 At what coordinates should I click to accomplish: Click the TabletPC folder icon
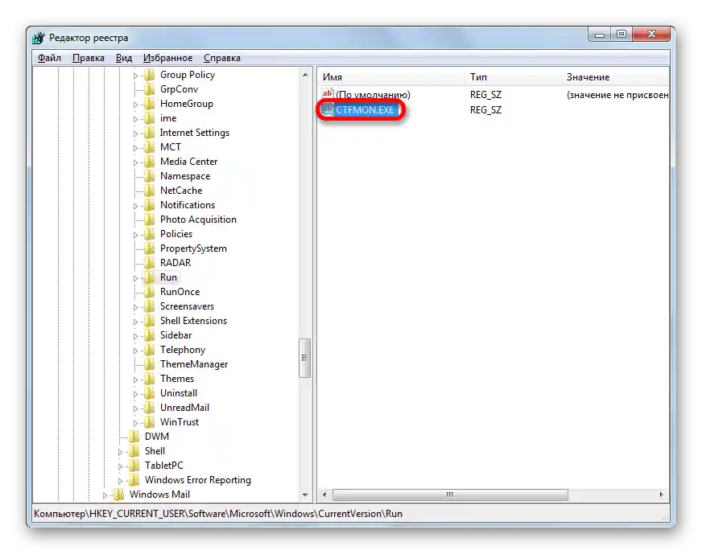coord(134,466)
